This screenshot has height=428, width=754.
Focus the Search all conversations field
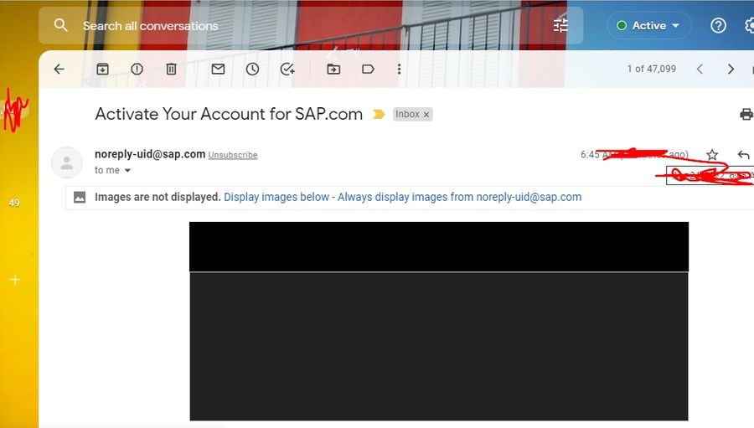[311, 25]
